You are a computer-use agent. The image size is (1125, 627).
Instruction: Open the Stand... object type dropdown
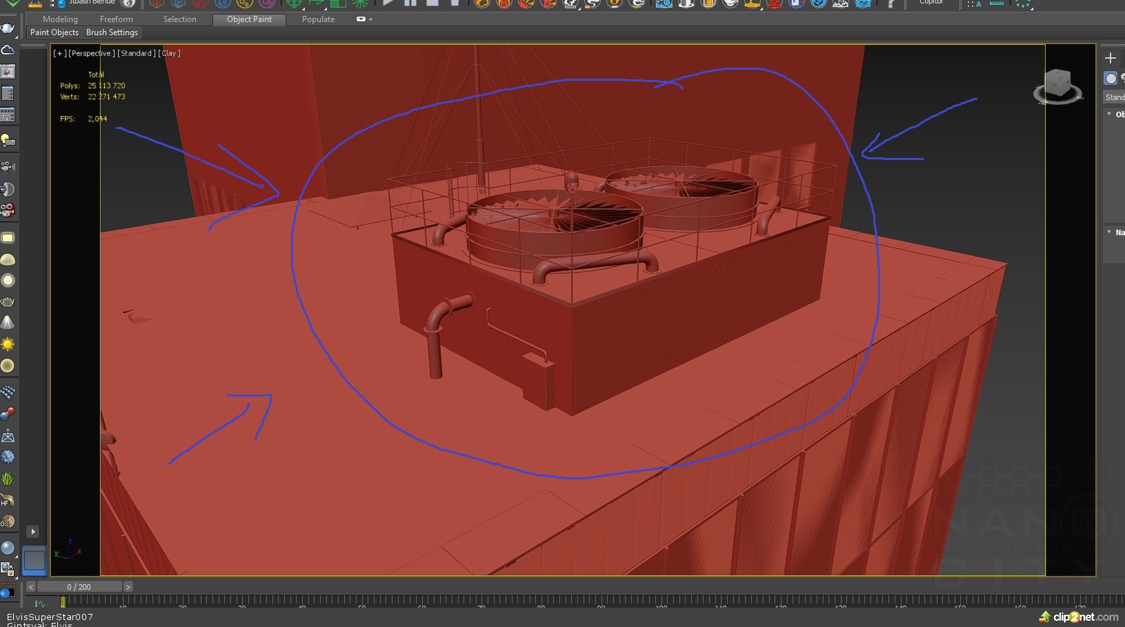coord(1114,97)
